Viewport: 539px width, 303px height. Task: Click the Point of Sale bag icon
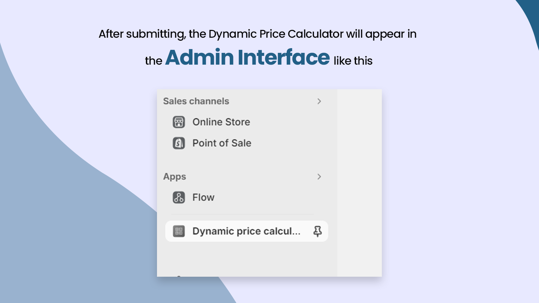coord(179,143)
